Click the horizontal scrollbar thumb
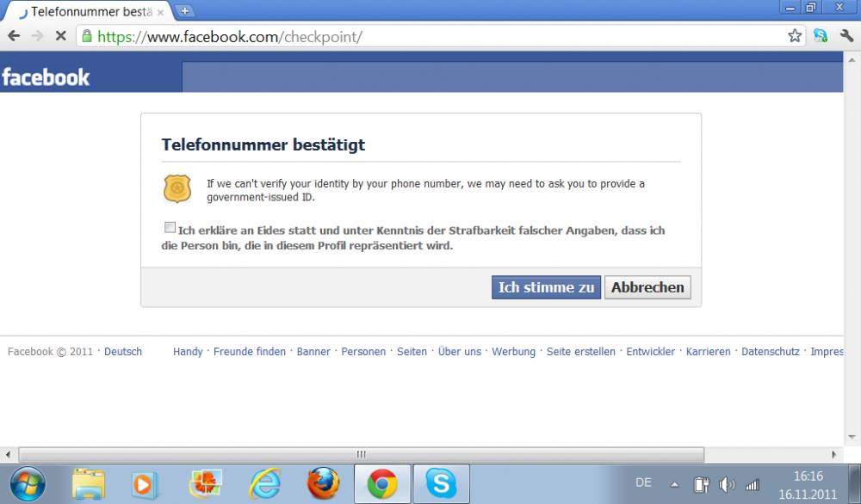Screen dimensions: 861x504 click(x=361, y=454)
